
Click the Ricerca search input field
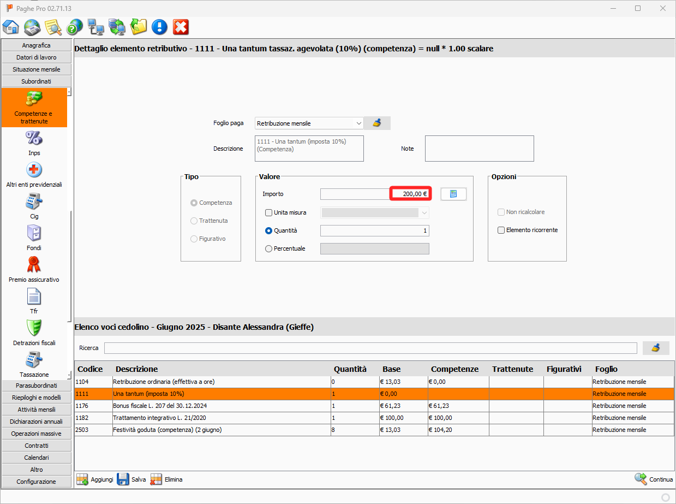pos(370,348)
